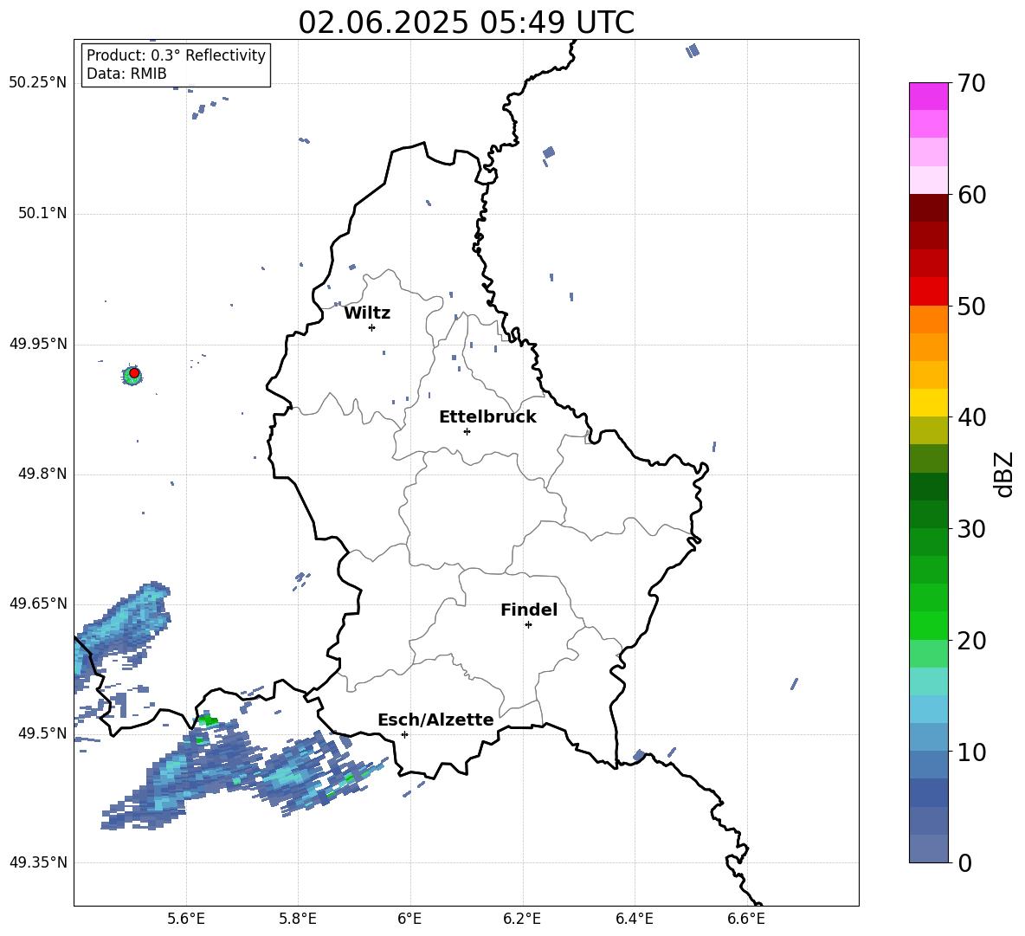Click the 5.8°E longitude label

point(298,920)
